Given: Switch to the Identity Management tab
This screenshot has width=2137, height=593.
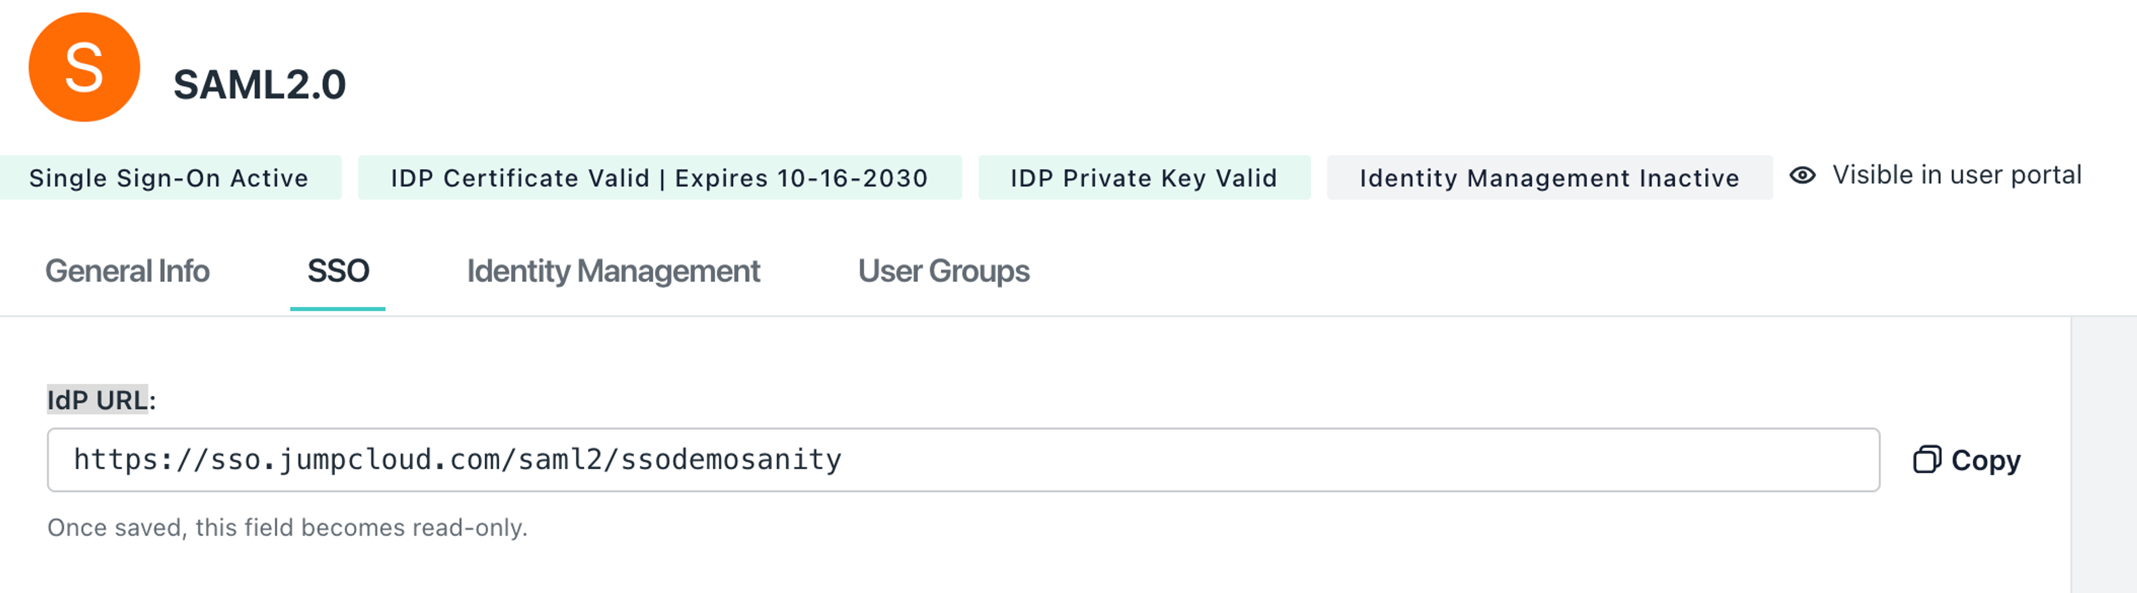Looking at the screenshot, I should click(613, 271).
